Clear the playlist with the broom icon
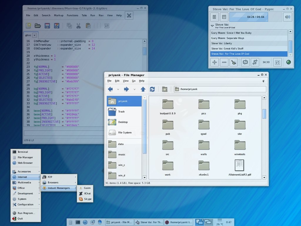This screenshot has height=226, width=301. (x=234, y=62)
